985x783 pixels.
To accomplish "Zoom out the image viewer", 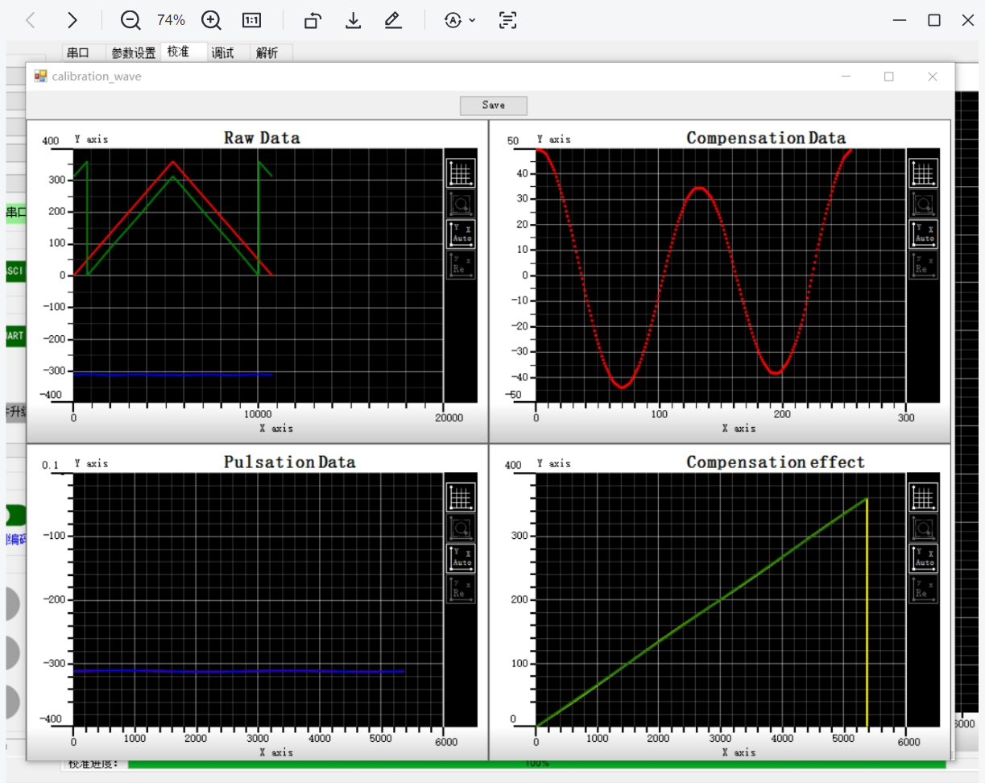I will click(130, 20).
